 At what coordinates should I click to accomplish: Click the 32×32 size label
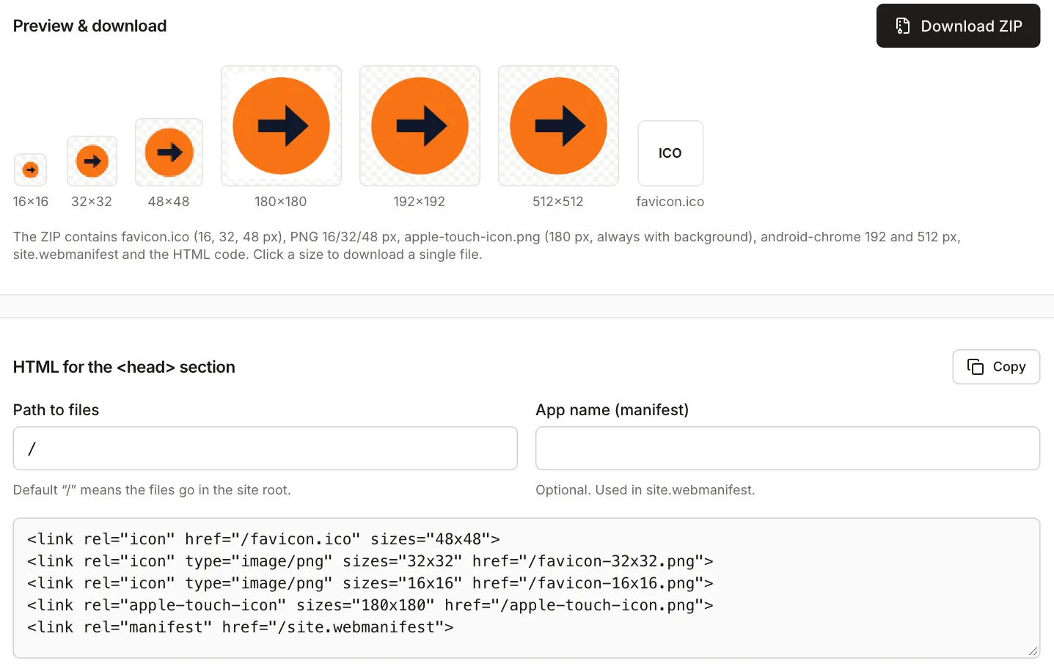tap(92, 202)
